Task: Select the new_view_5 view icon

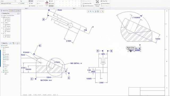Action: coord(4,28)
